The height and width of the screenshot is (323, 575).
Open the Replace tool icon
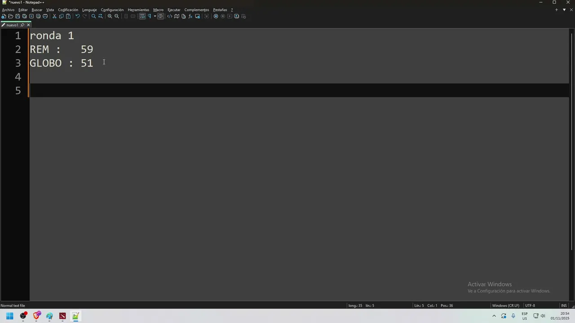pos(101,16)
